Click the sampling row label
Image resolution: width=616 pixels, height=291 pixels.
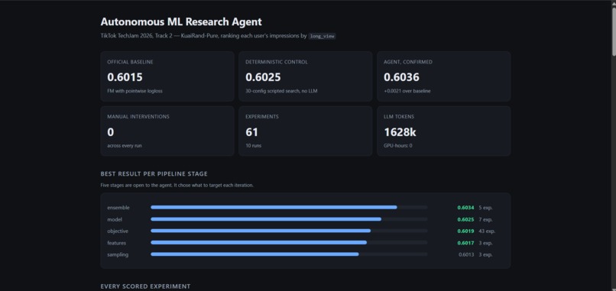click(118, 254)
